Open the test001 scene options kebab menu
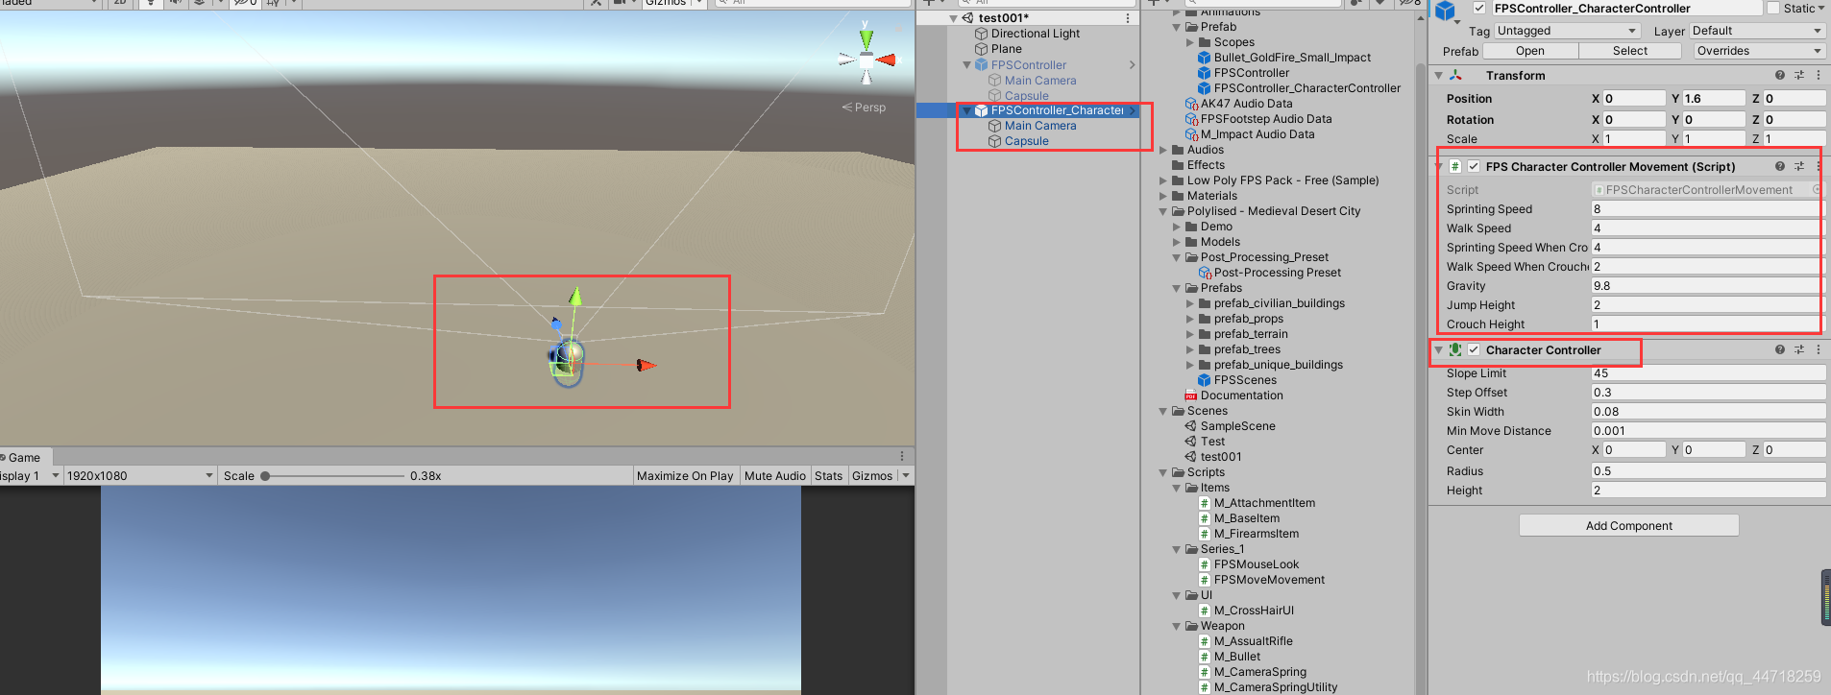Image resolution: width=1831 pixels, height=695 pixels. (1128, 18)
